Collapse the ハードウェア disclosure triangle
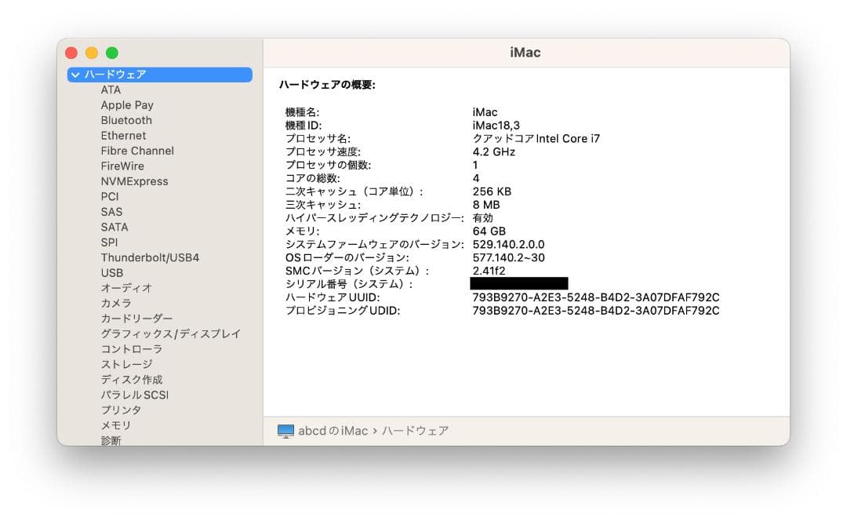This screenshot has width=847, height=521. pyautogui.click(x=75, y=75)
